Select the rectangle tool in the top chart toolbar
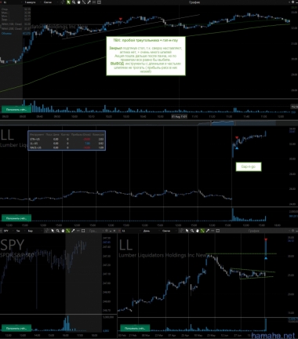This screenshot has width=298, height=339. click(99, 2)
